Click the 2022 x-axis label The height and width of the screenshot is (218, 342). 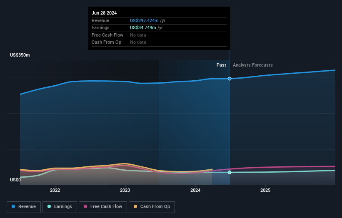tap(55, 190)
